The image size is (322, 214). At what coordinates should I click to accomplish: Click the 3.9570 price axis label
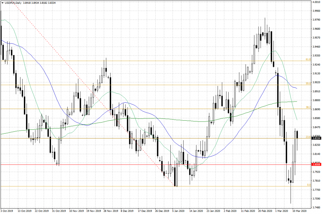point(316,38)
